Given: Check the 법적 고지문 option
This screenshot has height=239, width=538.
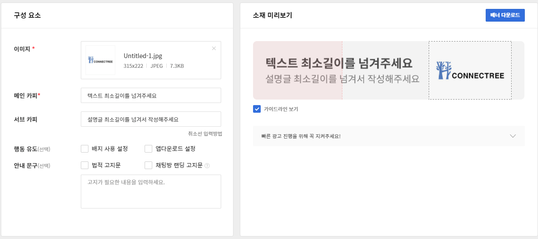Looking at the screenshot, I should 85,165.
